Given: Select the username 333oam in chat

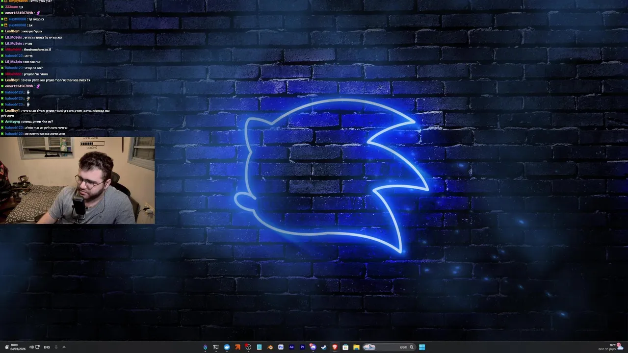Looking at the screenshot, I should click(x=11, y=7).
